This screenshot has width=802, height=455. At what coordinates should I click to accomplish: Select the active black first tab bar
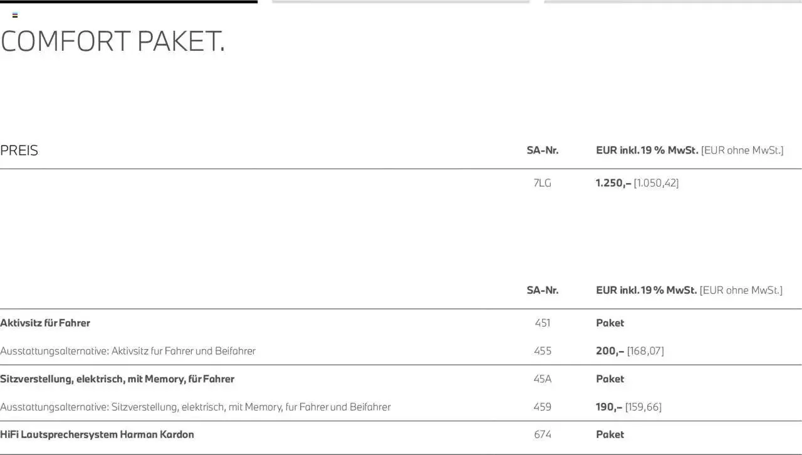128,2
